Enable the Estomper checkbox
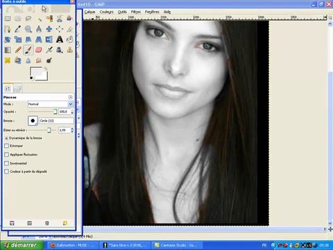The height and width of the screenshot is (250, 333). click(x=6, y=146)
